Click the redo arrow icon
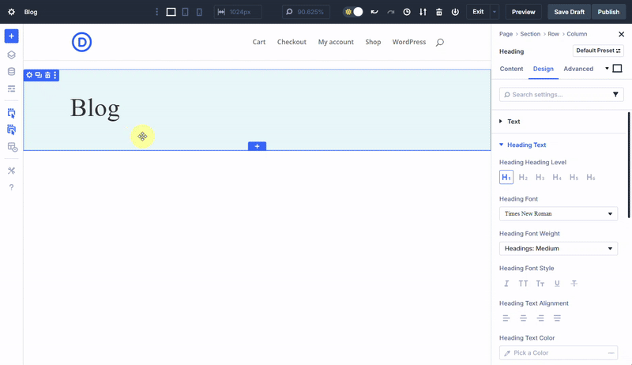The image size is (632, 365). [390, 12]
